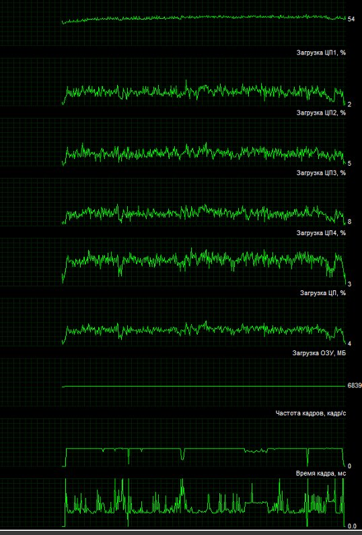Click the total CPU load value 4
Image resolution: width=362 pixels, height=535 pixels.
349,344
